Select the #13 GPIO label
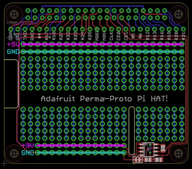 click(154, 36)
